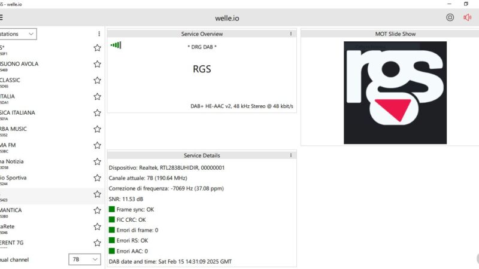Open Service Overview panel options menu
479x269 pixels.
(291, 33)
